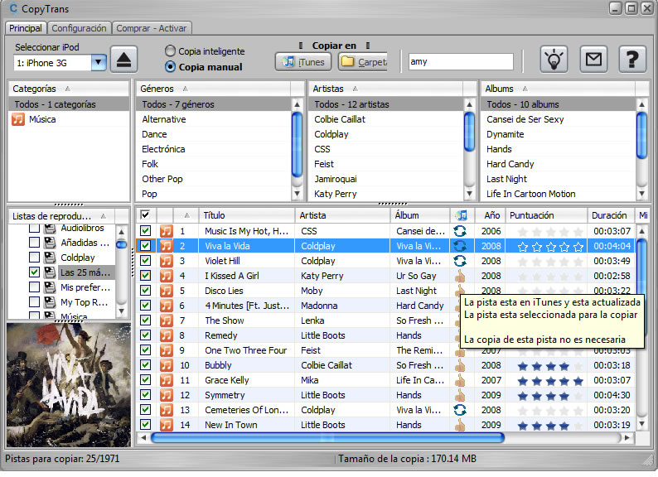658x477 pixels.
Task: Click the Artistas list scroll-down arrow
Action: coord(469,194)
